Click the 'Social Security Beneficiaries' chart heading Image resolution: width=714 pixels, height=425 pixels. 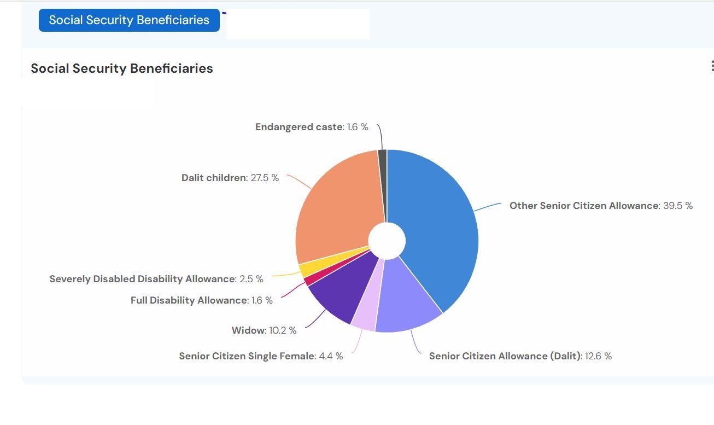(122, 68)
